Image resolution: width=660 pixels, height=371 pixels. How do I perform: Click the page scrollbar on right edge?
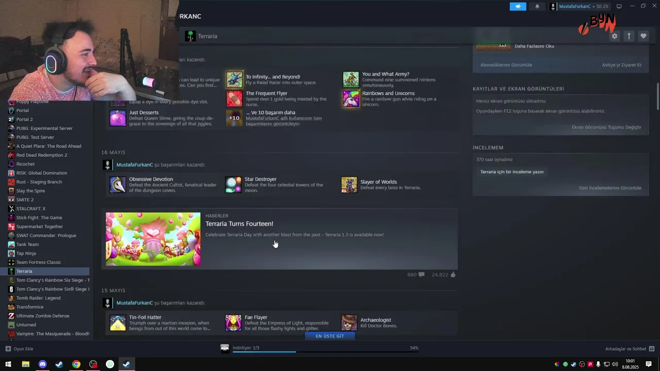pos(658,96)
